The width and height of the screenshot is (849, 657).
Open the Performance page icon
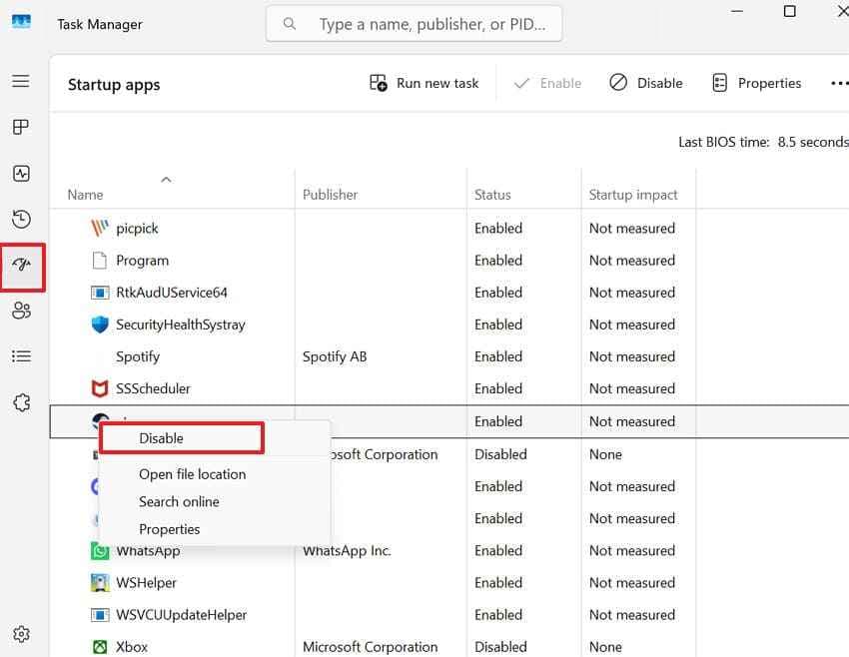coord(21,173)
